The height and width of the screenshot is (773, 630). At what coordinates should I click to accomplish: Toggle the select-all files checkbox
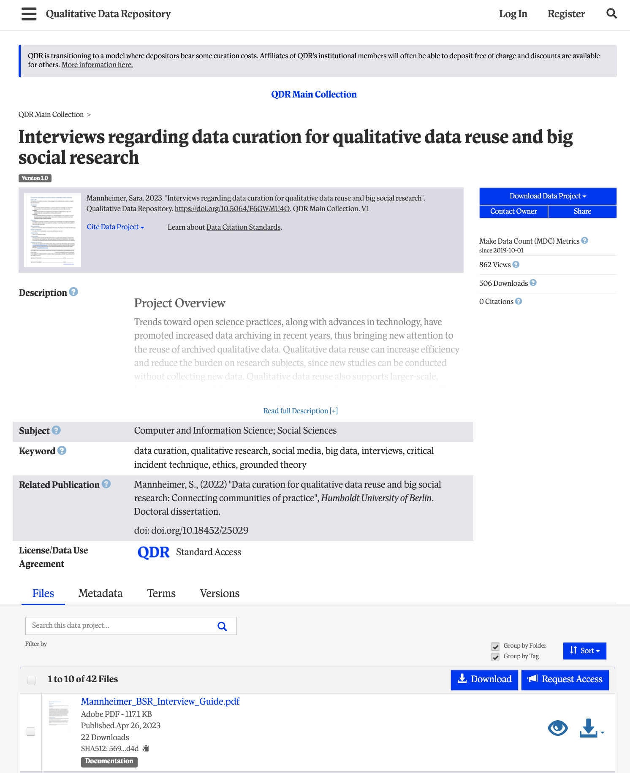[x=31, y=680]
